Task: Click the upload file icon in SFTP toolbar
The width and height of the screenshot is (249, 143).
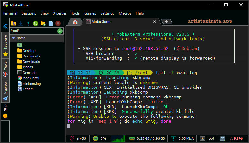Action: pyautogui.click(x=28, y=23)
